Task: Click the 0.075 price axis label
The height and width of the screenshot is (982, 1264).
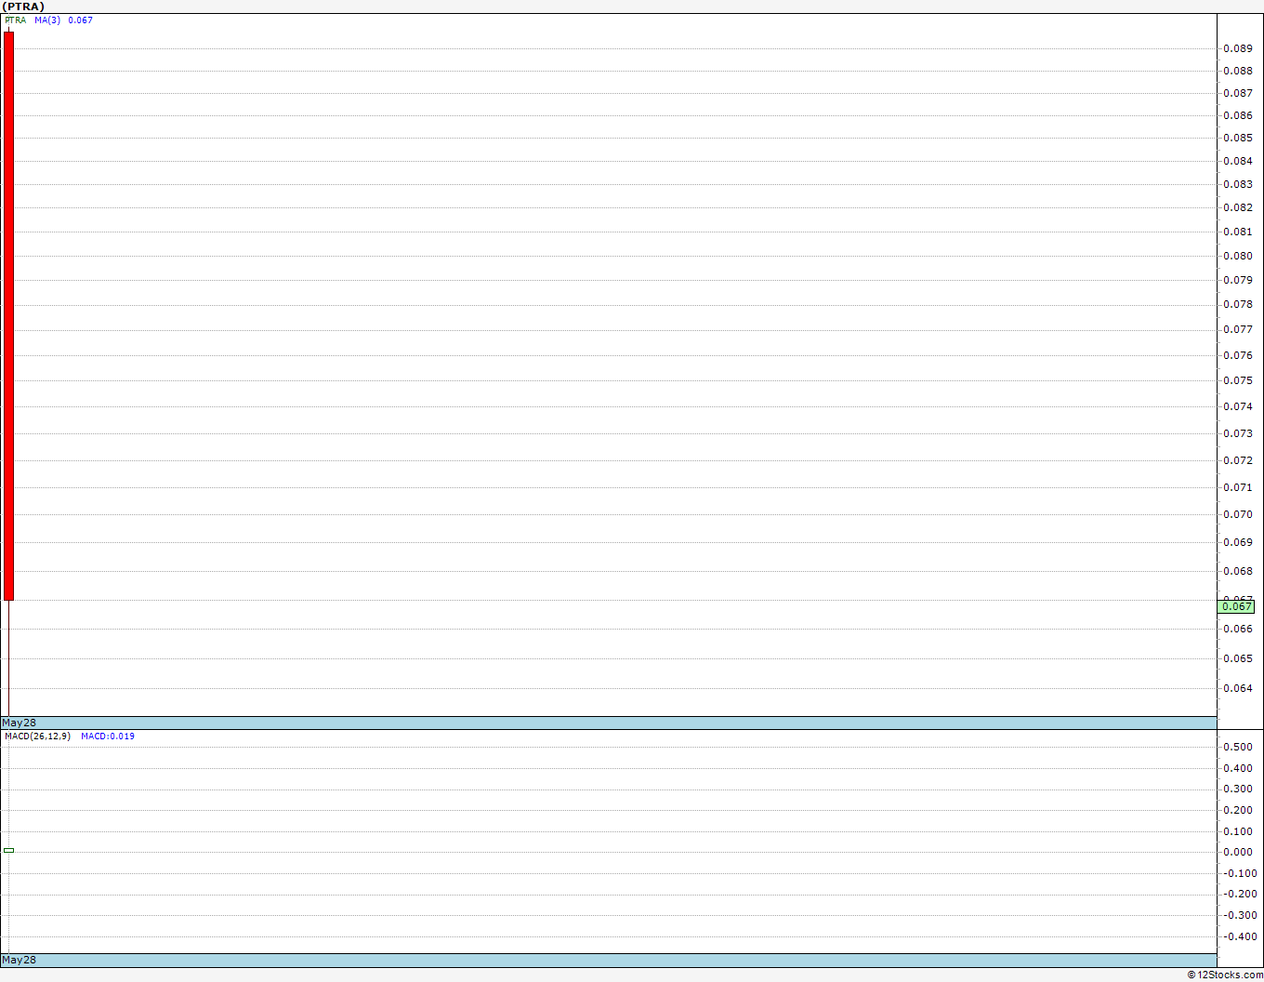Action: [x=1238, y=380]
